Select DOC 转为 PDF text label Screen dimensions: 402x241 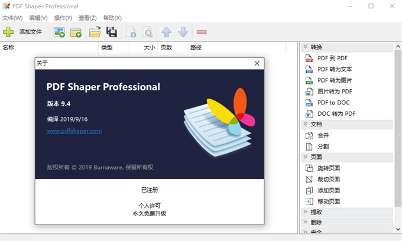click(336, 113)
